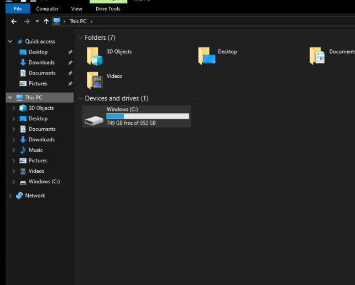This screenshot has width=355, height=285.
Task: Click the Videos film icon in sidebar
Action: point(23,171)
